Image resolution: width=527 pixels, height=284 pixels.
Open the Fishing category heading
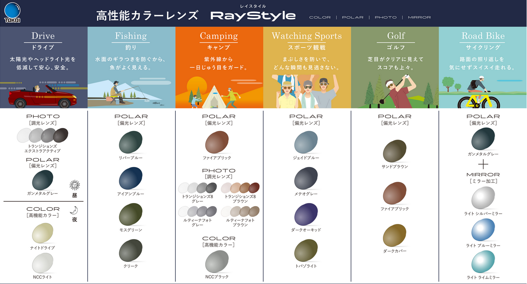(x=131, y=36)
